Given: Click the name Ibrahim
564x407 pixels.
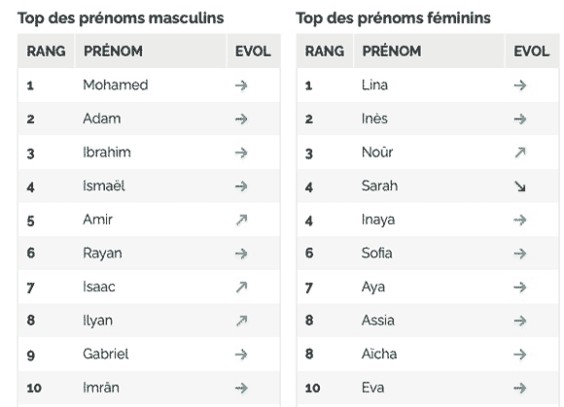Looking at the screenshot, I should (x=107, y=153).
